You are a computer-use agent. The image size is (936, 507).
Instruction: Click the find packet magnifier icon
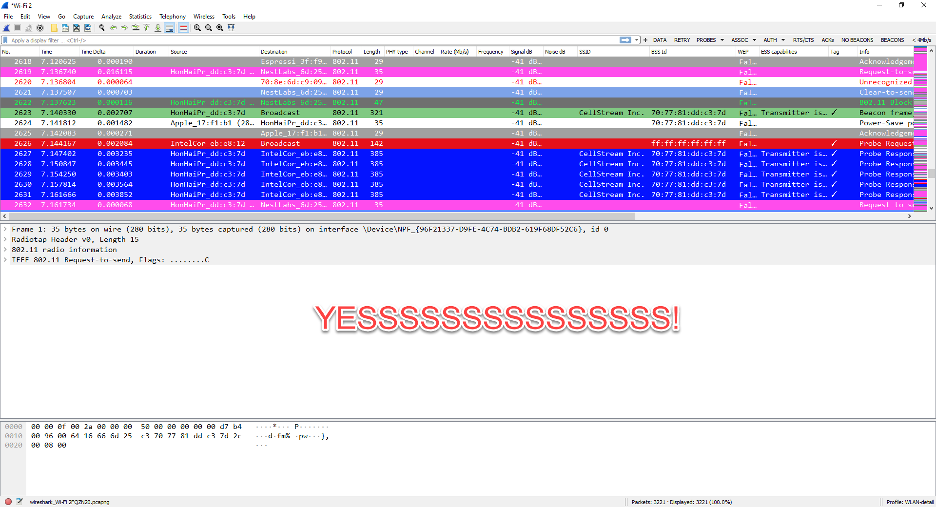coord(102,28)
